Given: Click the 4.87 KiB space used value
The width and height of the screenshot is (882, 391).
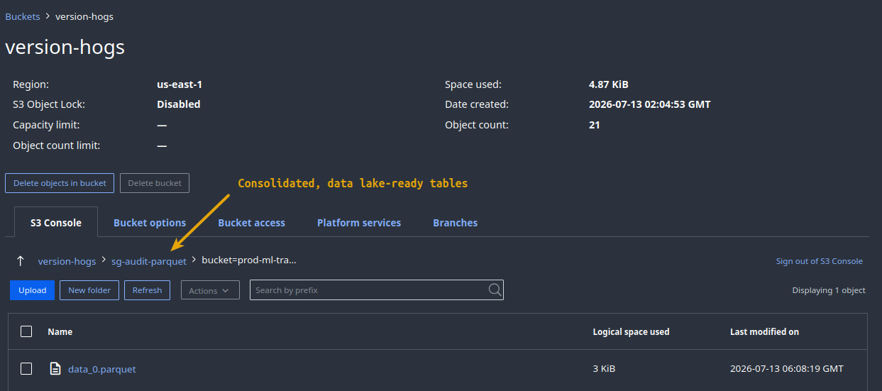Looking at the screenshot, I should click(x=609, y=84).
